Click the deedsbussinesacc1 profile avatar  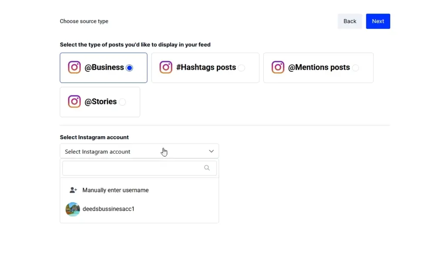(73, 209)
